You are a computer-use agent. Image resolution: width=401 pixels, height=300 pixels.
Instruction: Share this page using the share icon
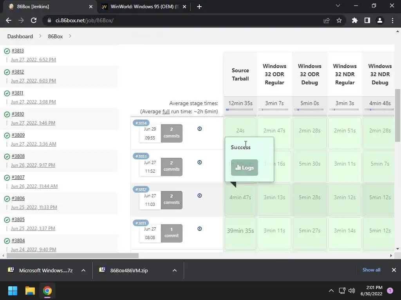pyautogui.click(x=327, y=20)
